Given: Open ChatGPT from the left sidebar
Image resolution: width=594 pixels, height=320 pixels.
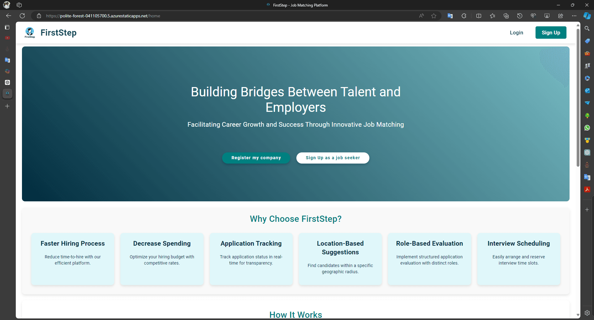Looking at the screenshot, I should [x=7, y=82].
